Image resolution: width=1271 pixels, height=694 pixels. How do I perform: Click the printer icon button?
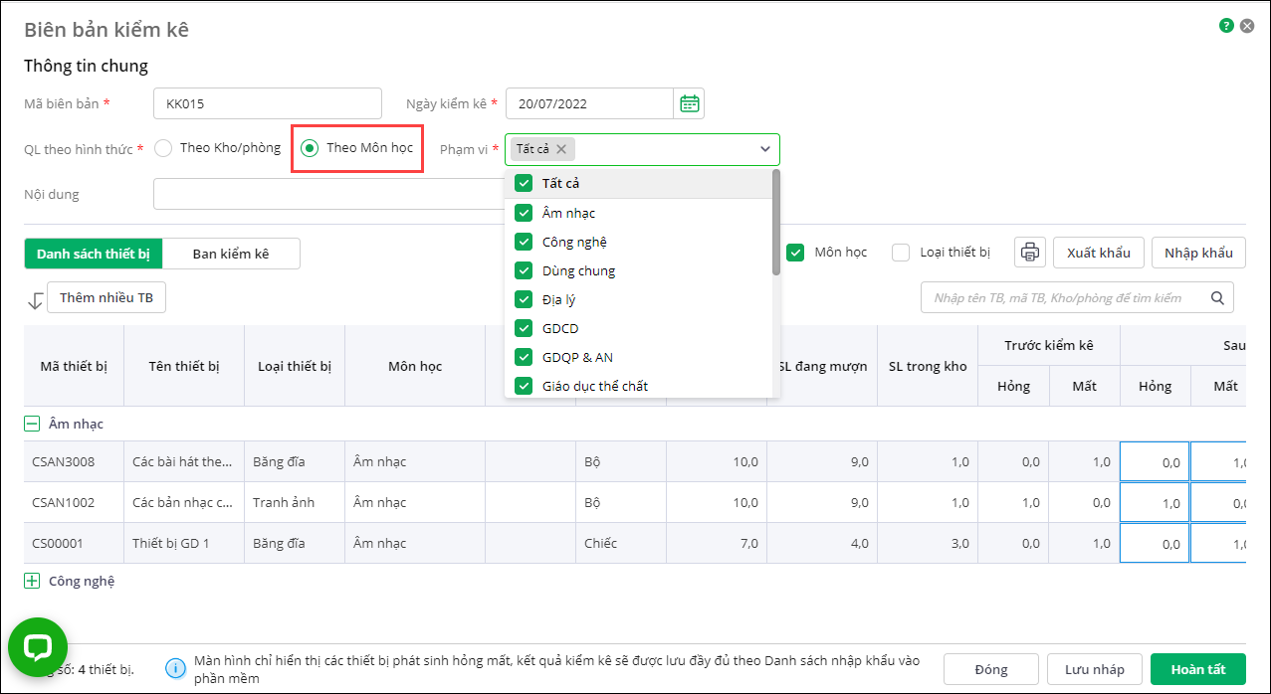(1030, 253)
